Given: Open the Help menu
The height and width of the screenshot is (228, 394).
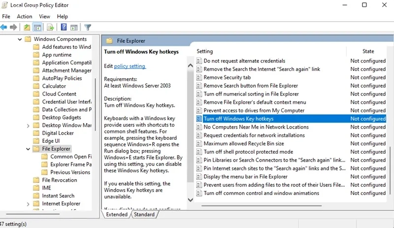Looking at the screenshot, I should coord(63,16).
